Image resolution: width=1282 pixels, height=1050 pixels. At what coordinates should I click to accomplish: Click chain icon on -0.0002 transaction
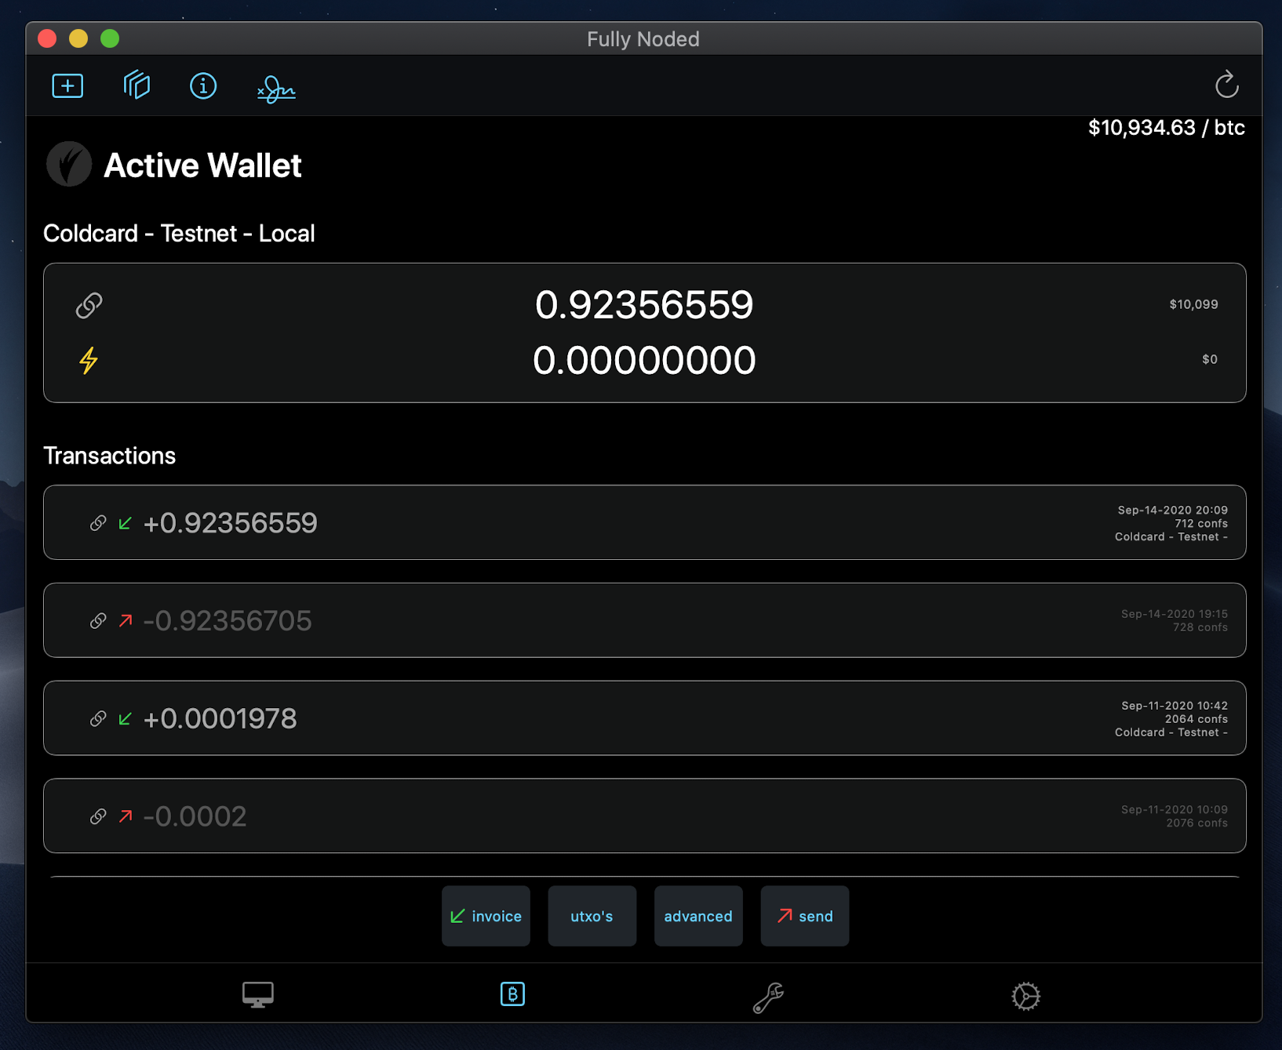tap(98, 816)
